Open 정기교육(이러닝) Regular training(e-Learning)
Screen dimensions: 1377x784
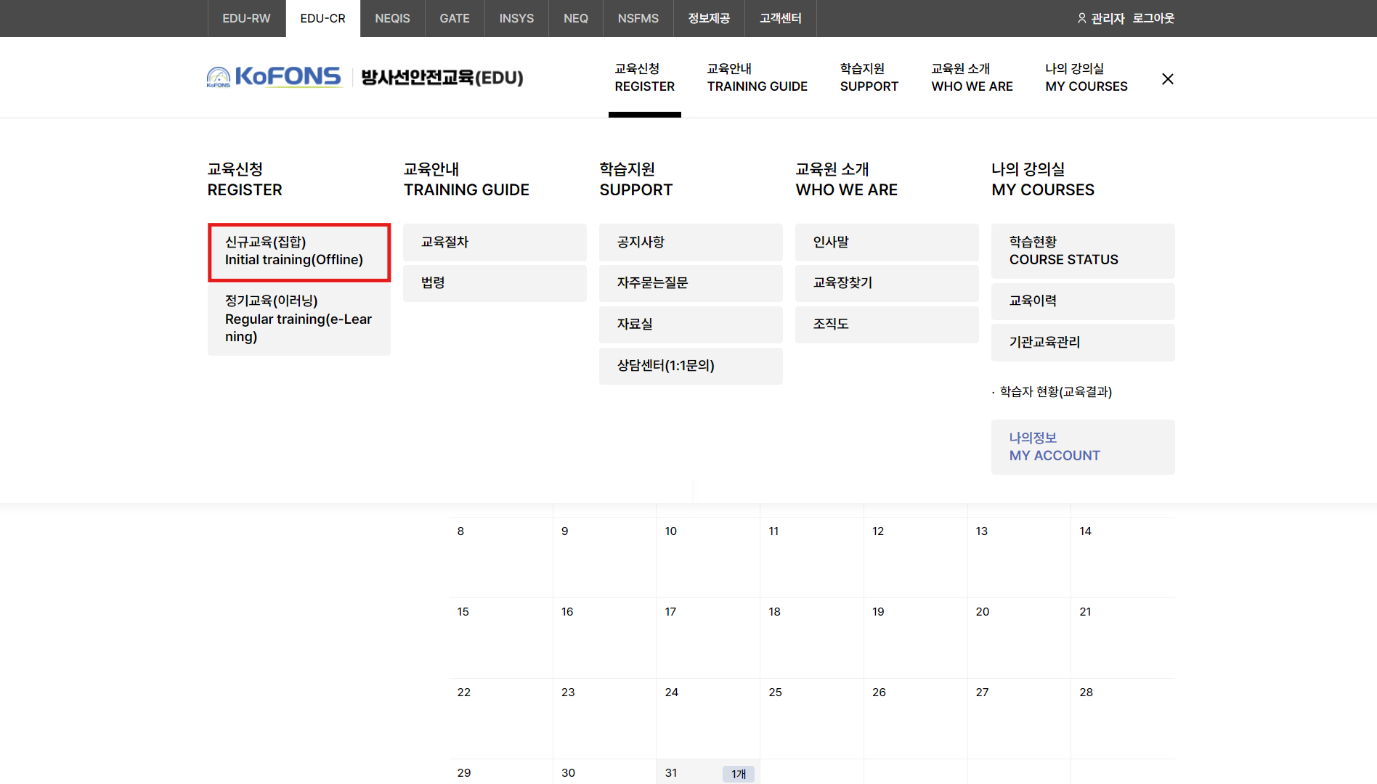(299, 319)
